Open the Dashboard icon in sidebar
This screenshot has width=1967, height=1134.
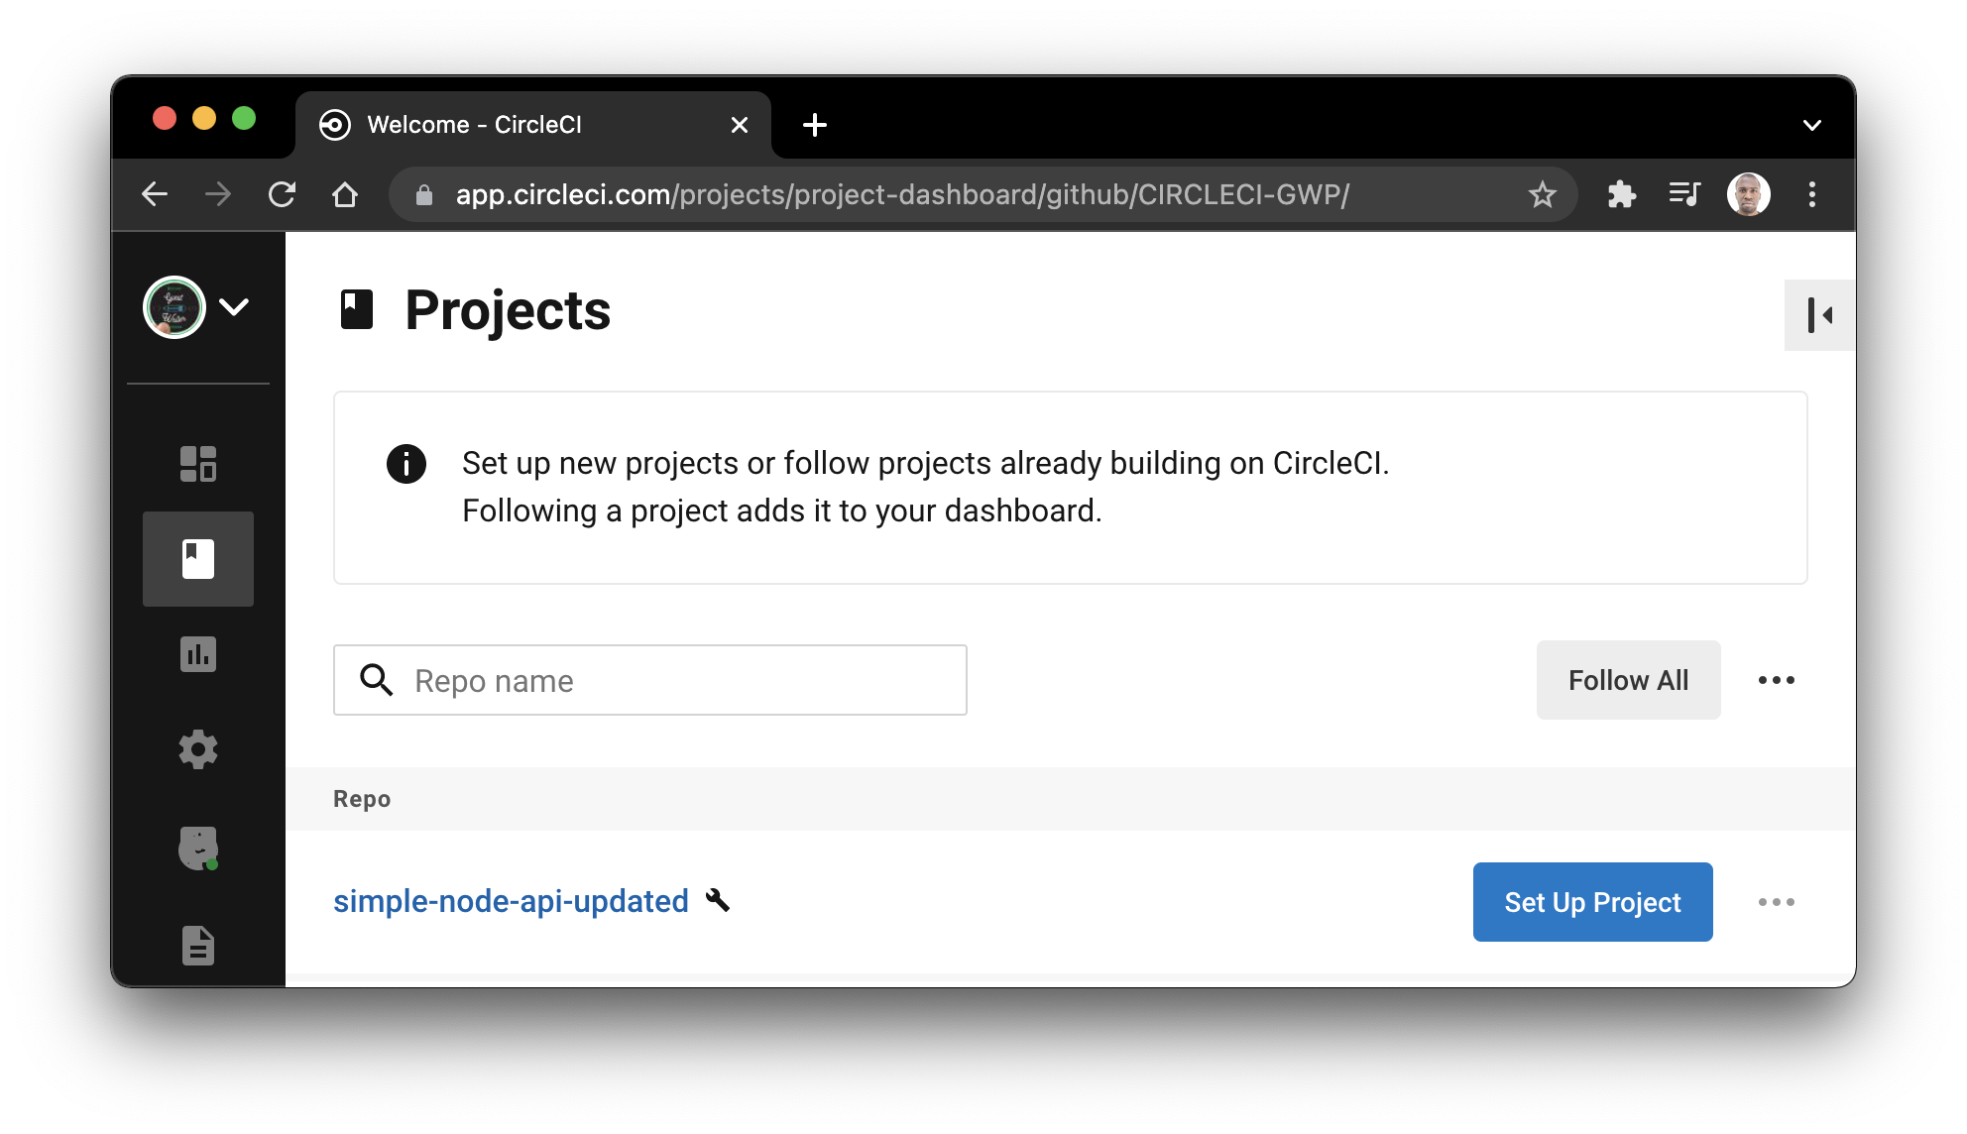pos(198,464)
